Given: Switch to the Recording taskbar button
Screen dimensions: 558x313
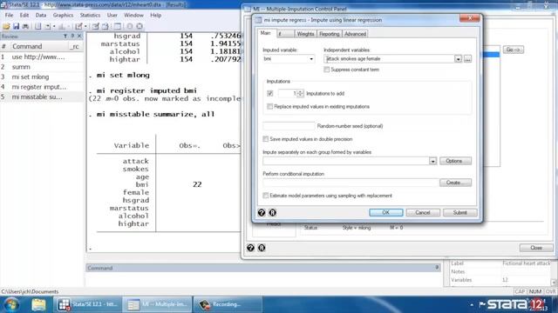Looking at the screenshot, I should pyautogui.click(x=228, y=304).
